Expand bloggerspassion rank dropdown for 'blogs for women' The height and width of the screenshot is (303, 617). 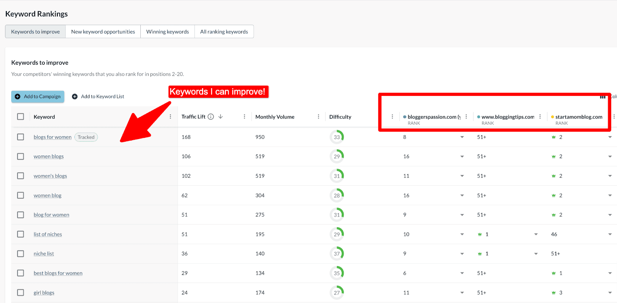pyautogui.click(x=462, y=137)
